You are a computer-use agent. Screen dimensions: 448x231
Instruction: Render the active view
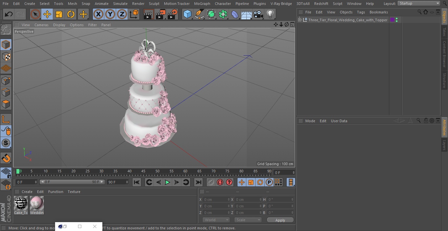149,14
